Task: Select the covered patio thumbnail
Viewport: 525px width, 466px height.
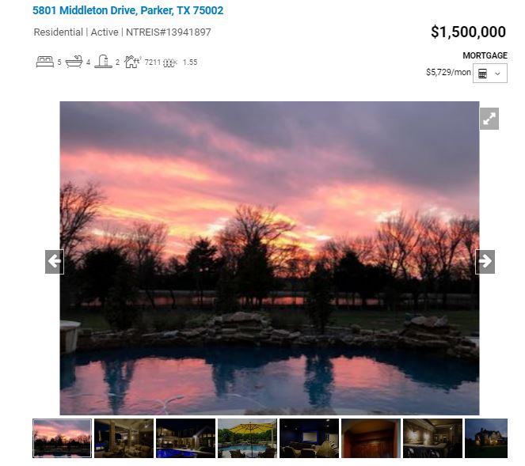Action: click(x=124, y=438)
